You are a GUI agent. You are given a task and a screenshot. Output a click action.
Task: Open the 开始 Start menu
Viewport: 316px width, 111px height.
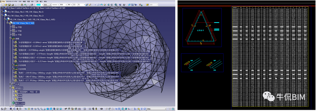pos(3,1)
